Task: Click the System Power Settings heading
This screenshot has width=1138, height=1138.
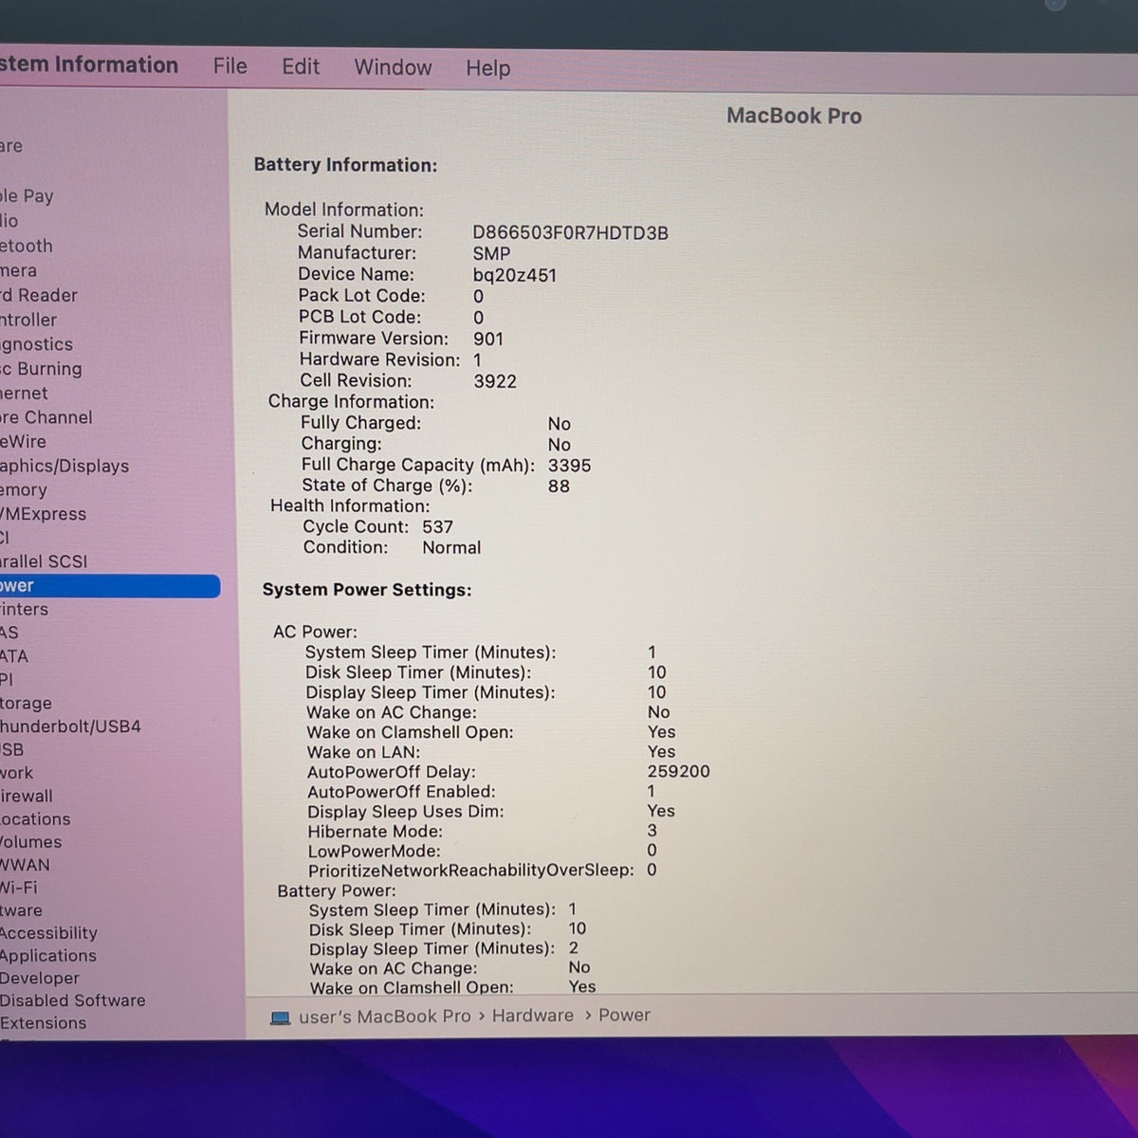Action: [x=367, y=590]
